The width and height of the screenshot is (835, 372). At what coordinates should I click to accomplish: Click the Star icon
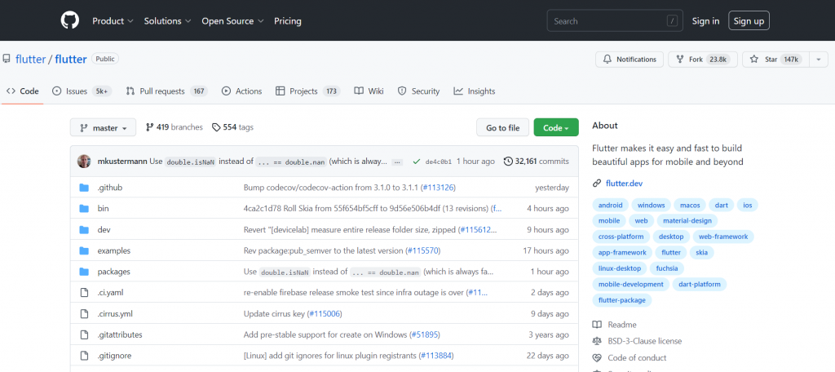tap(754, 60)
